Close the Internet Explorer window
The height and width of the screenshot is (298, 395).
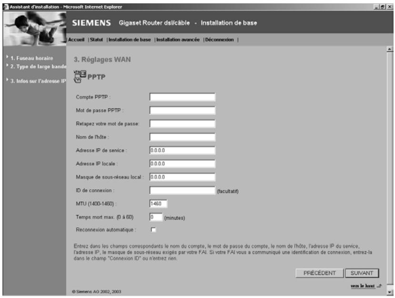click(389, 7)
